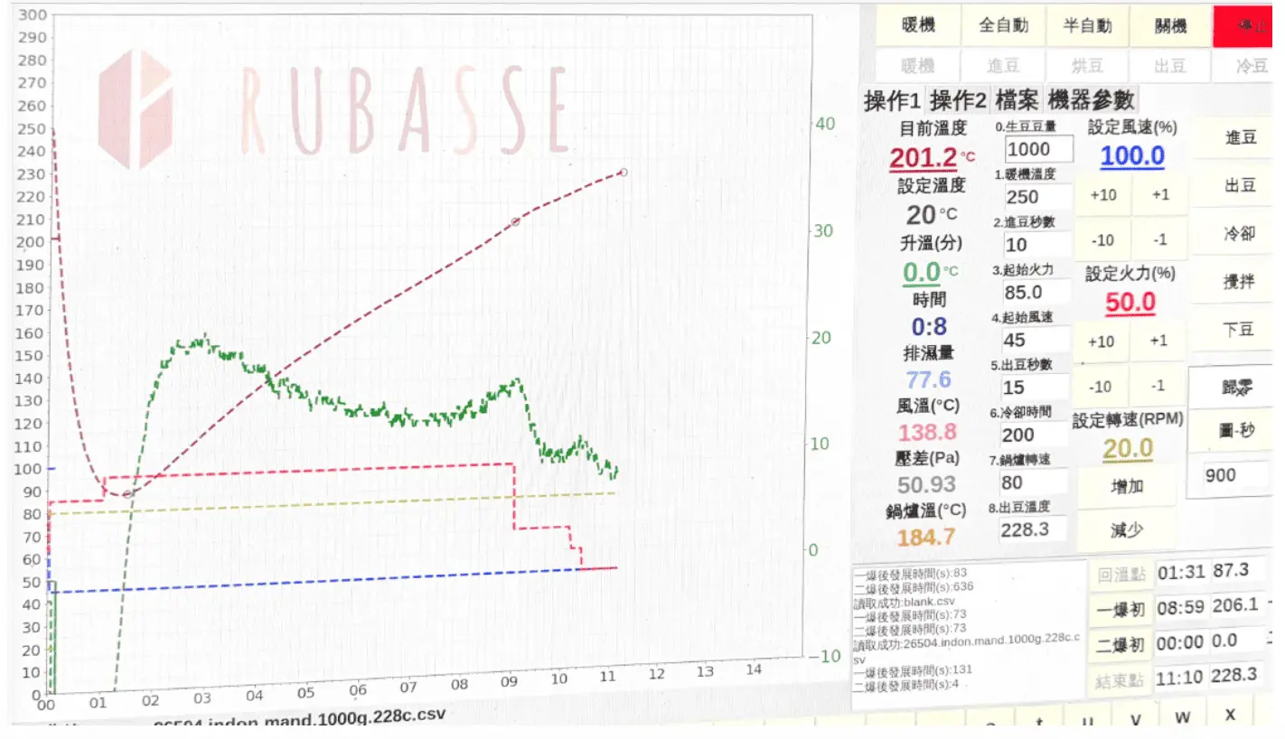This screenshot has width=1285, height=739.
Task: Mark first crack with 一爆初
Action: [x=1121, y=610]
